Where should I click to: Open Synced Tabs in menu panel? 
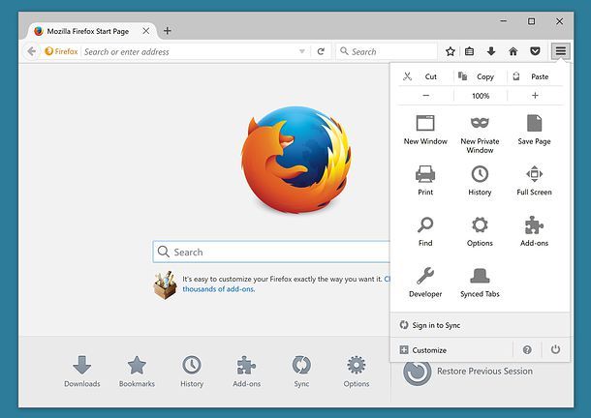[480, 283]
